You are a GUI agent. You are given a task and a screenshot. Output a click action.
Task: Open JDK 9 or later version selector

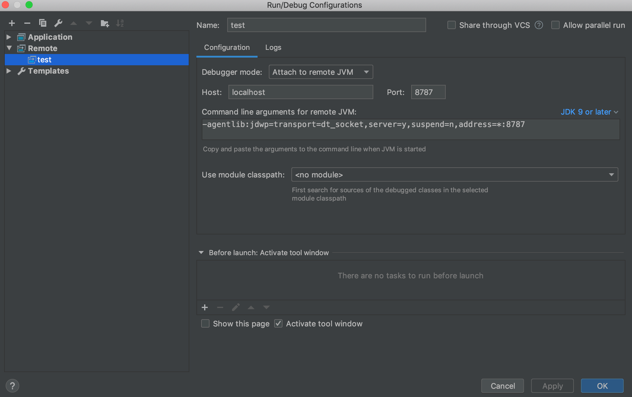(589, 112)
